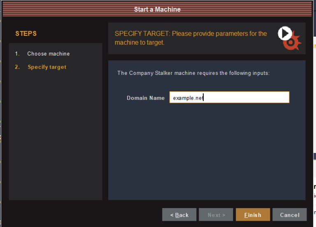Click the STEPS heading
Image resolution: width=316 pixels, height=227 pixels.
point(26,33)
